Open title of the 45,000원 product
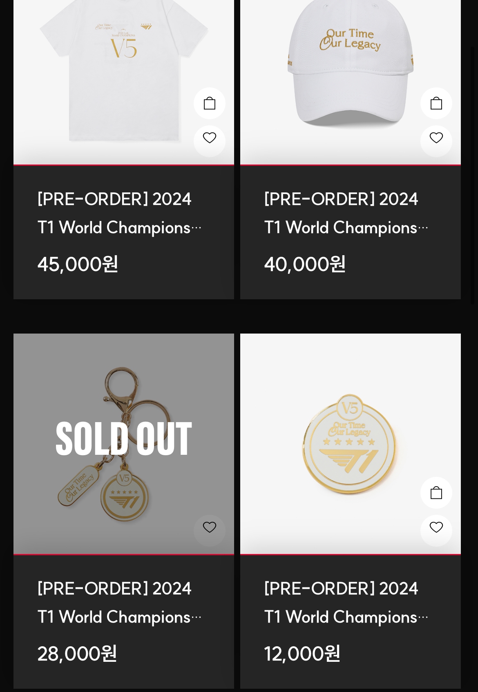478x692 pixels. point(119,213)
